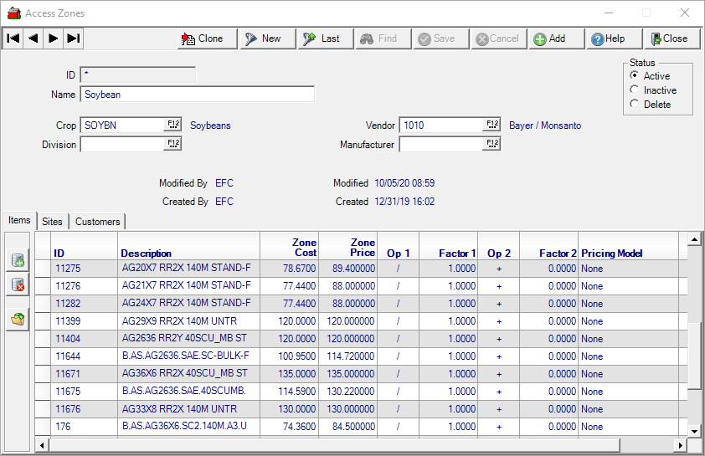Open the Vendor F12 lookup
The image size is (705, 456).
click(x=491, y=125)
